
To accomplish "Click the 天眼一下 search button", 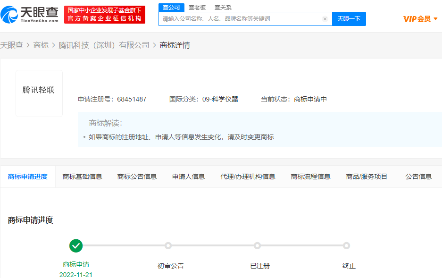I will [349, 19].
